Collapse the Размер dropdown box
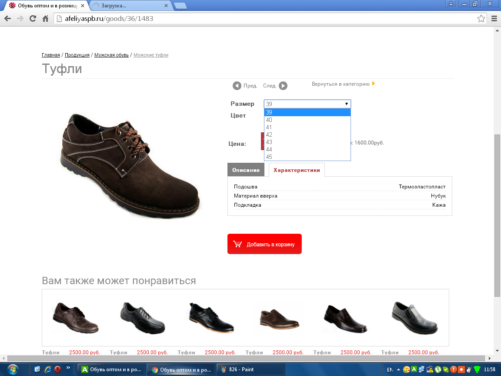The height and width of the screenshot is (376, 501). click(307, 104)
